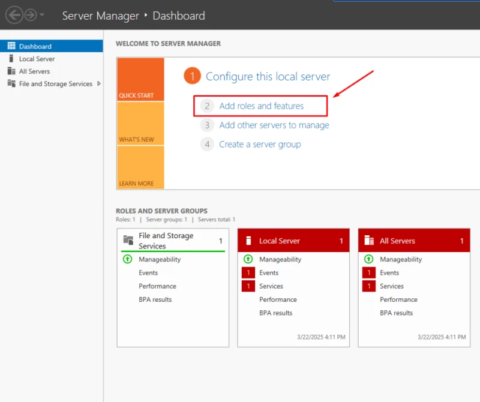Open Events in the Local Server tile
The width and height of the screenshot is (480, 402).
[269, 273]
